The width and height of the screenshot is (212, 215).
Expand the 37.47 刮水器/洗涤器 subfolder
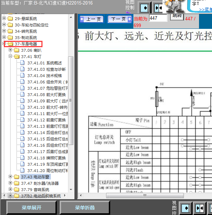tap(10, 183)
